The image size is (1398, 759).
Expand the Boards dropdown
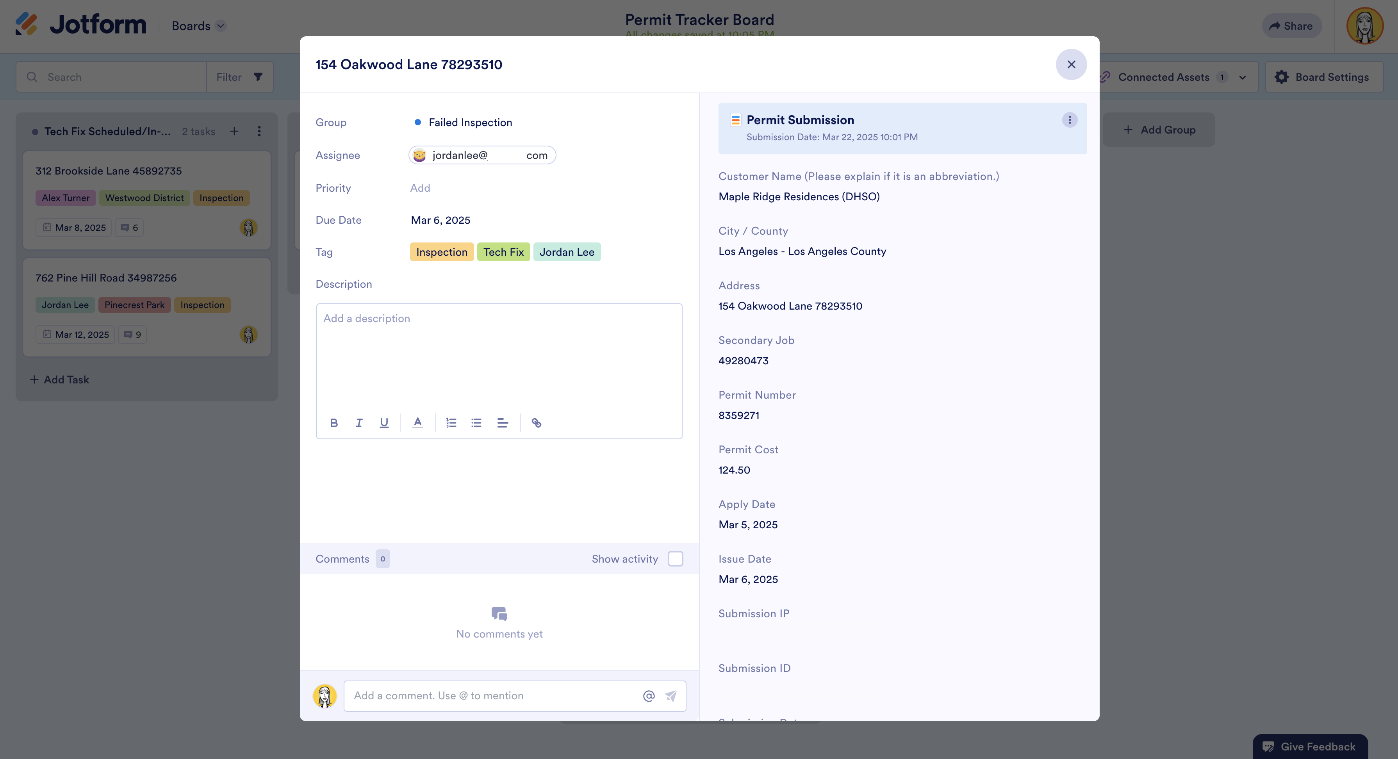click(220, 26)
